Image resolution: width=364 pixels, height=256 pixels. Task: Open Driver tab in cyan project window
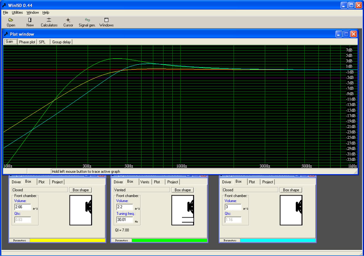226,182
